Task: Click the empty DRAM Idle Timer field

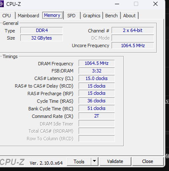Action: [97, 123]
